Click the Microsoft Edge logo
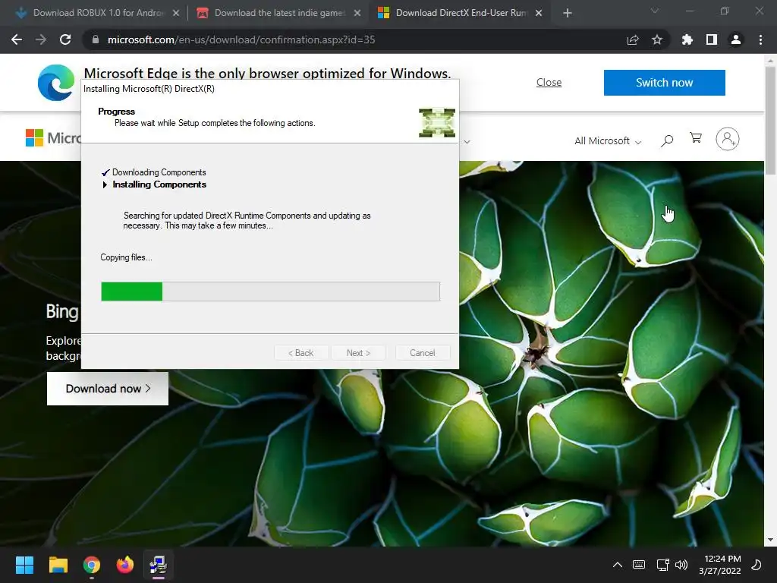This screenshot has height=583, width=777. [x=56, y=83]
